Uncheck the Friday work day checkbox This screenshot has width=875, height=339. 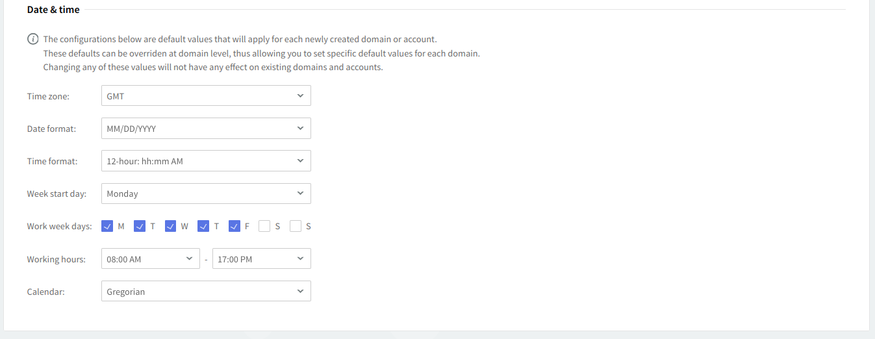tap(235, 226)
